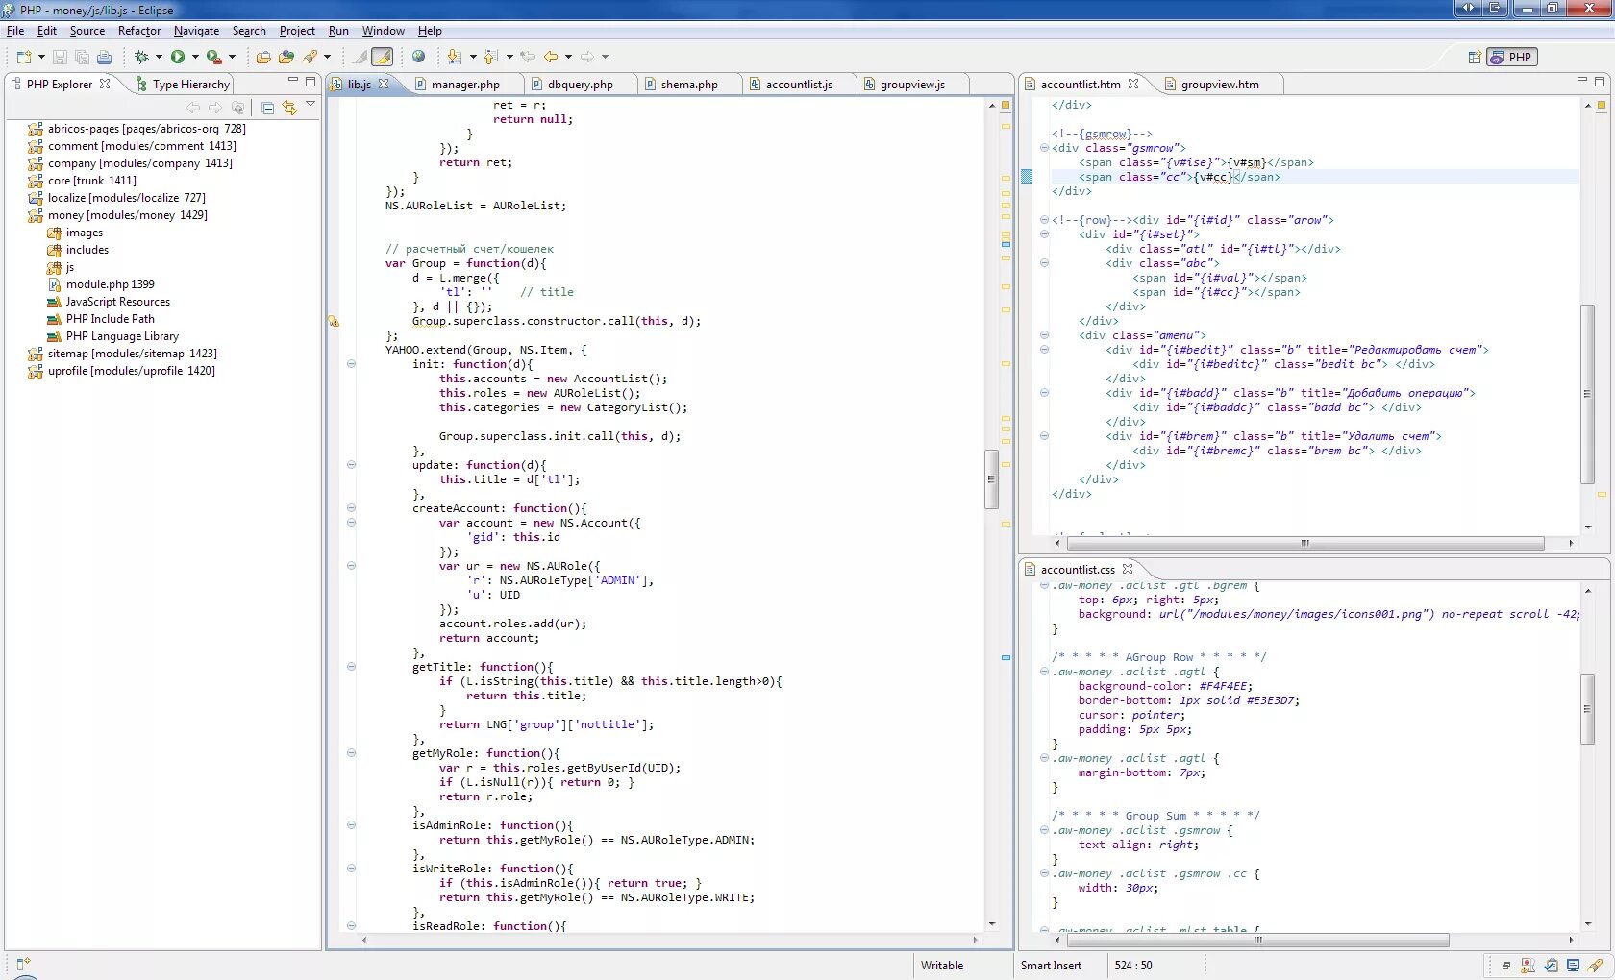Maximize the accountlist.htm editor area

[x=1600, y=82]
